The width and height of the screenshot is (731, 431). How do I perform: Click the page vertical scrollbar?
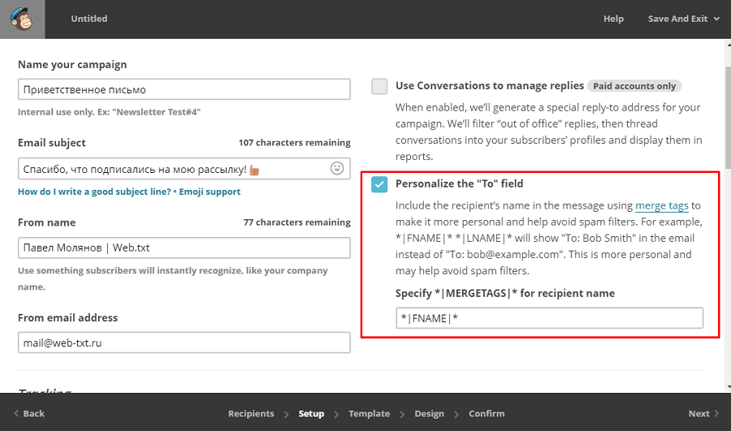pyautogui.click(x=729, y=118)
